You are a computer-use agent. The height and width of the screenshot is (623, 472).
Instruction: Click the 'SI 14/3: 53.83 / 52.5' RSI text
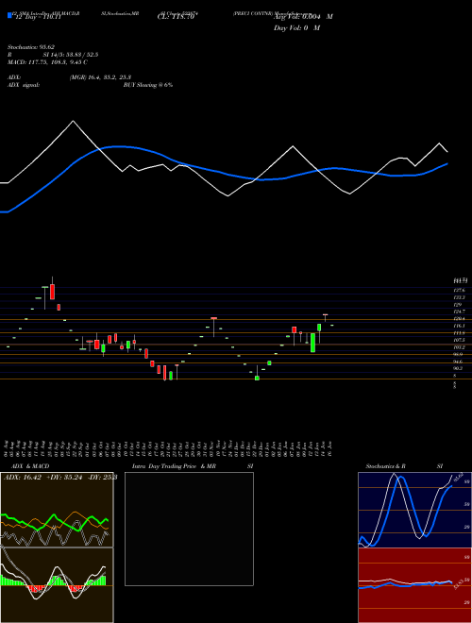[x=71, y=55]
